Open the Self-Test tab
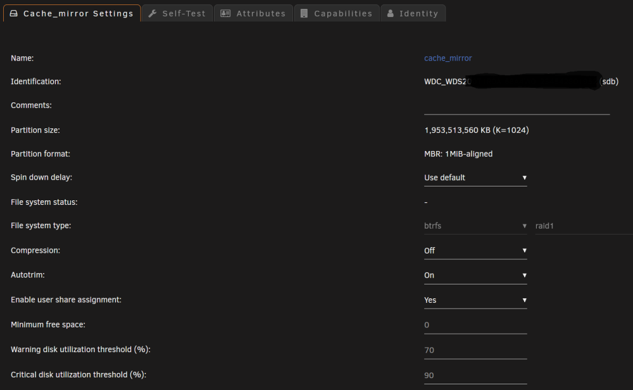Screen dimensions: 633x390 pyautogui.click(x=177, y=13)
